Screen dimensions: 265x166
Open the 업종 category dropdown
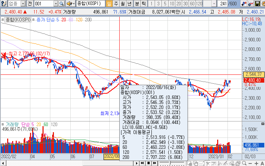coord(23,4)
